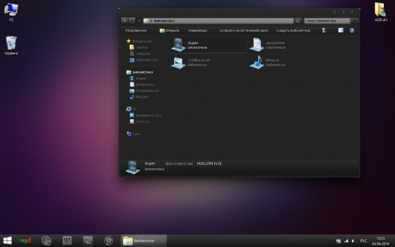Choose Записать на оптический диск
The height and width of the screenshot is (247, 395).
click(x=244, y=30)
